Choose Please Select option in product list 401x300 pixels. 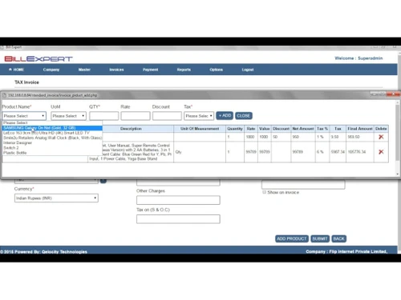click(x=52, y=122)
